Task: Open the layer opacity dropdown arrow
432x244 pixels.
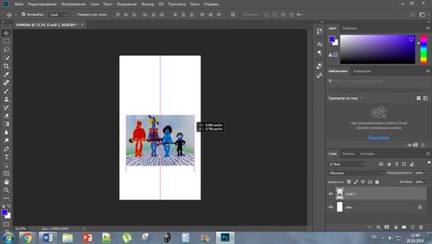Action: [x=427, y=173]
